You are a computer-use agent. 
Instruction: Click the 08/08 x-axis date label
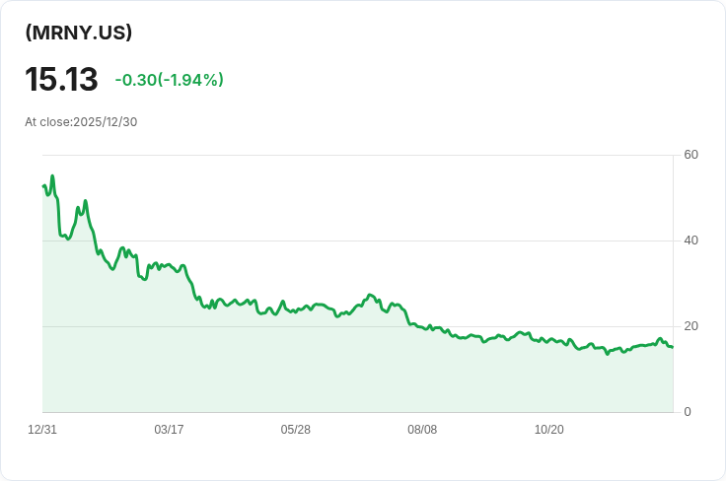[x=422, y=429]
